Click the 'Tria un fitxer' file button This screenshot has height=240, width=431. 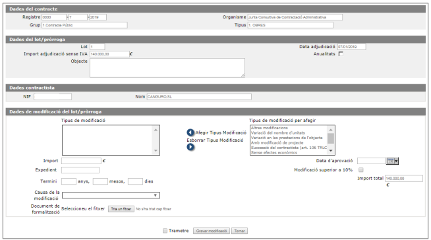[x=121, y=209]
